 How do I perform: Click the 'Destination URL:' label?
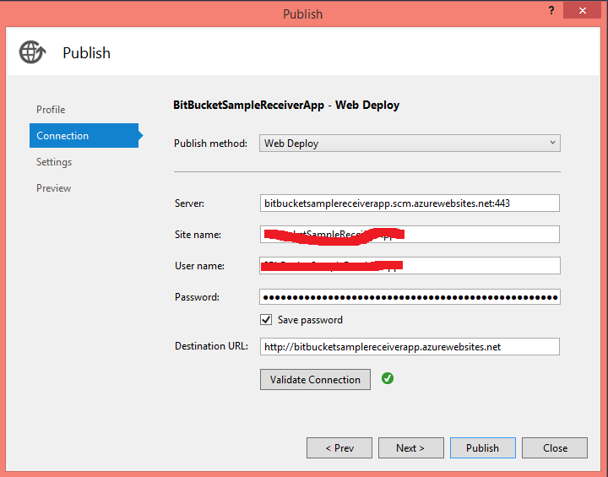pos(211,346)
